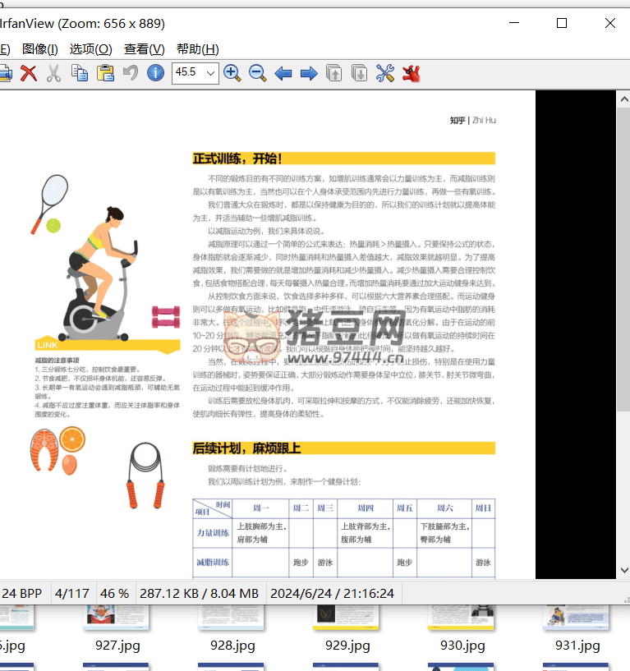Go to next image with right arrow
Image resolution: width=630 pixels, height=671 pixels.
(x=309, y=73)
